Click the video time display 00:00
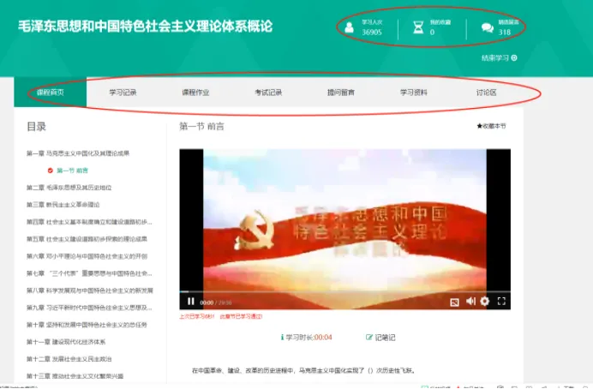 point(207,302)
